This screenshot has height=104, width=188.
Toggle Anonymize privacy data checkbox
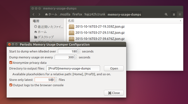tap(11, 63)
